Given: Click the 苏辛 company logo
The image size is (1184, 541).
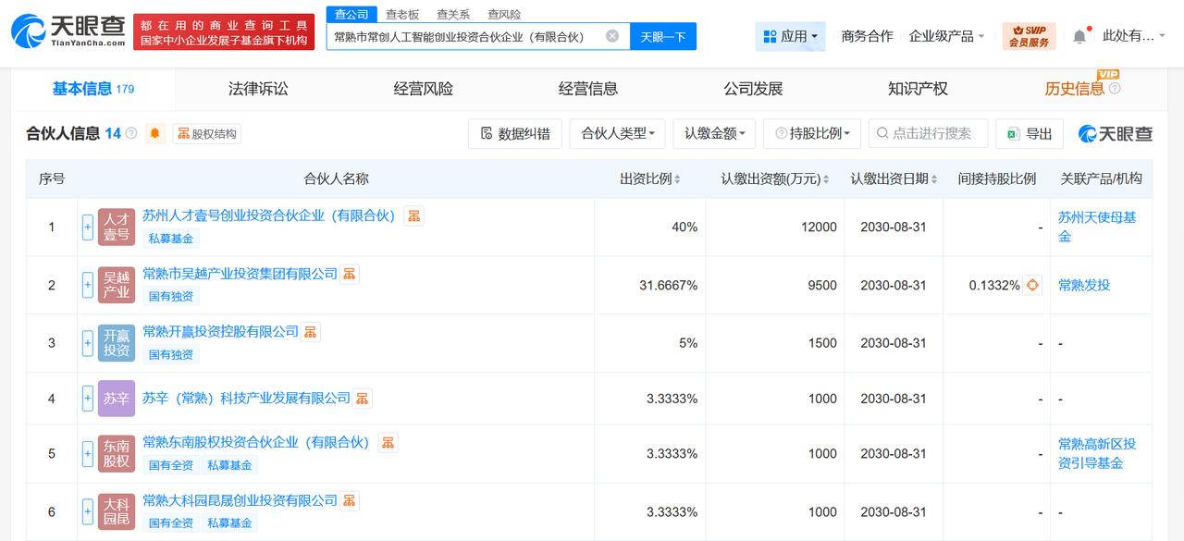Looking at the screenshot, I should [x=117, y=399].
